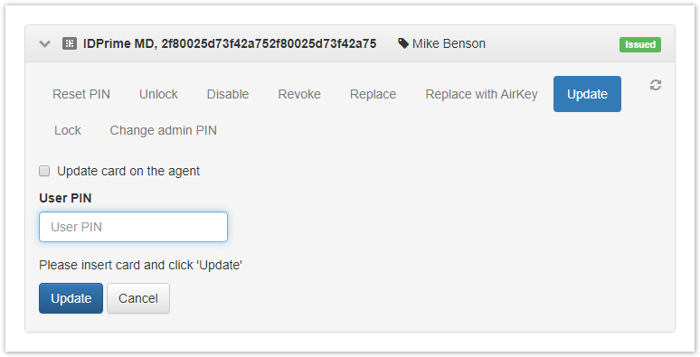Choose Change admin PIN
Viewport: 700px width, 357px height.
point(164,130)
